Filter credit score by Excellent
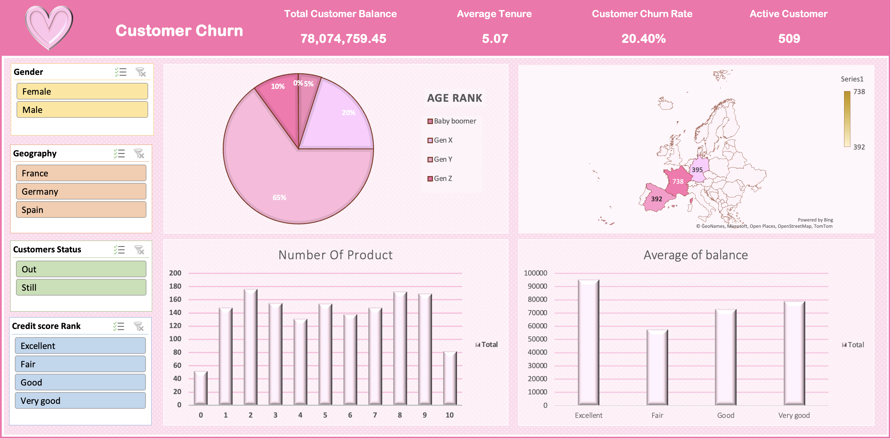 80,346
